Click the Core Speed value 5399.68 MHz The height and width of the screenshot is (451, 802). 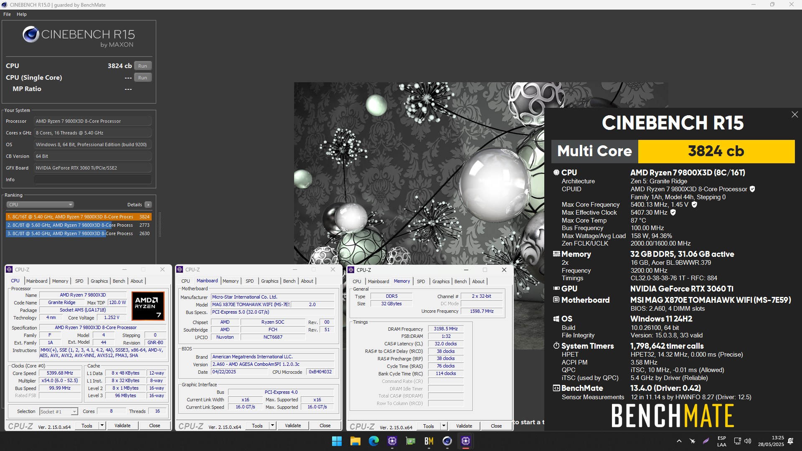[x=60, y=373]
